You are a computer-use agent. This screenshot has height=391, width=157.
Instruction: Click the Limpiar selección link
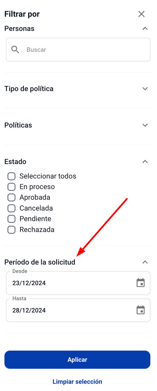click(x=77, y=382)
